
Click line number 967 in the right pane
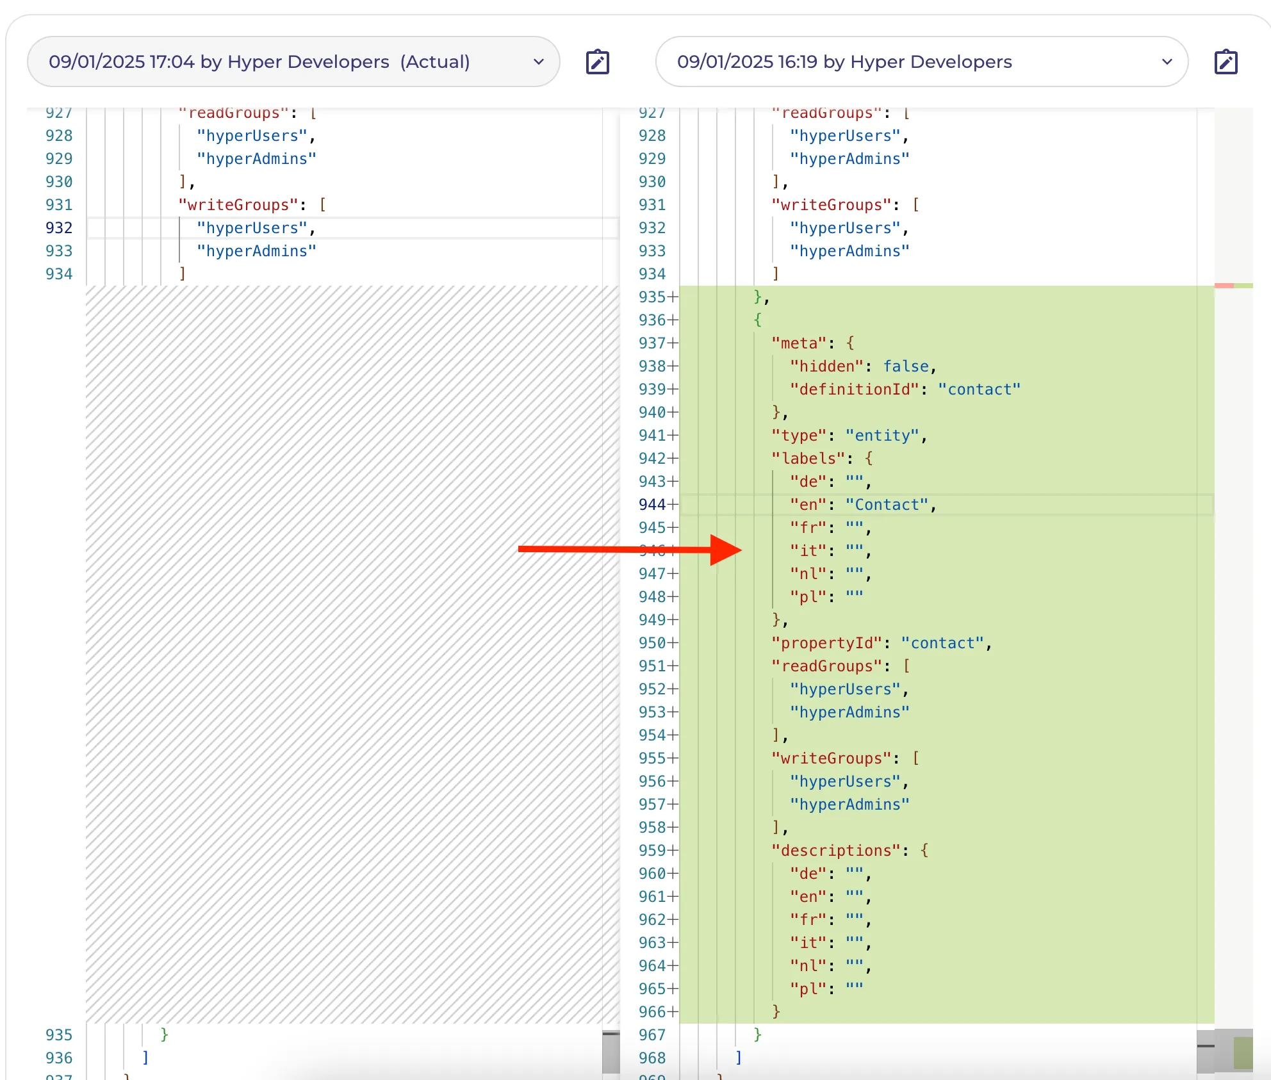(x=652, y=1035)
